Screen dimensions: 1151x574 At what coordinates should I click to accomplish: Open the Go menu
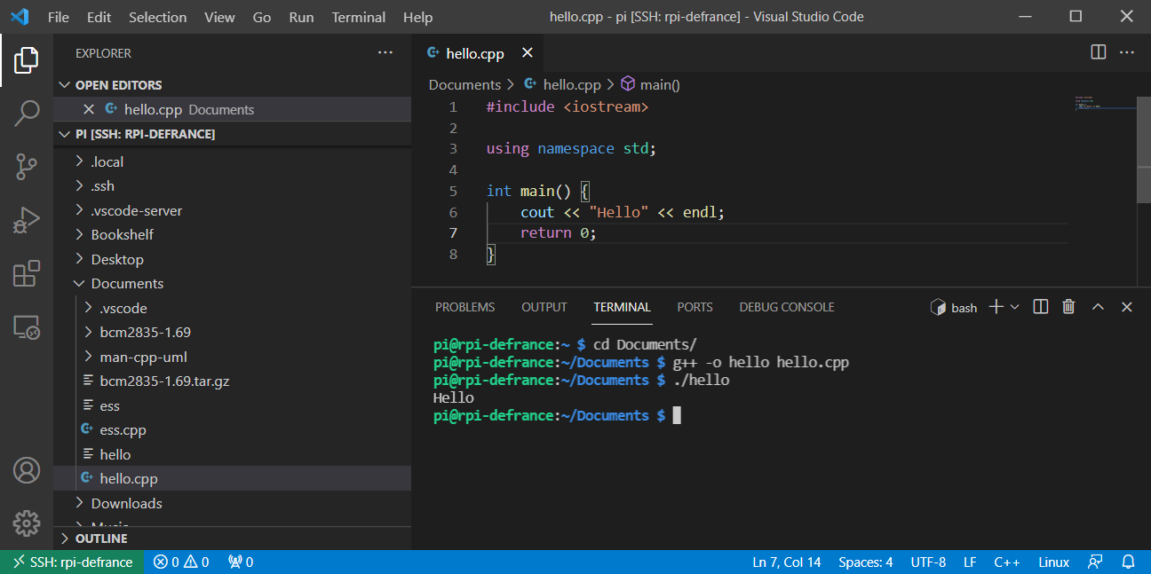262,17
